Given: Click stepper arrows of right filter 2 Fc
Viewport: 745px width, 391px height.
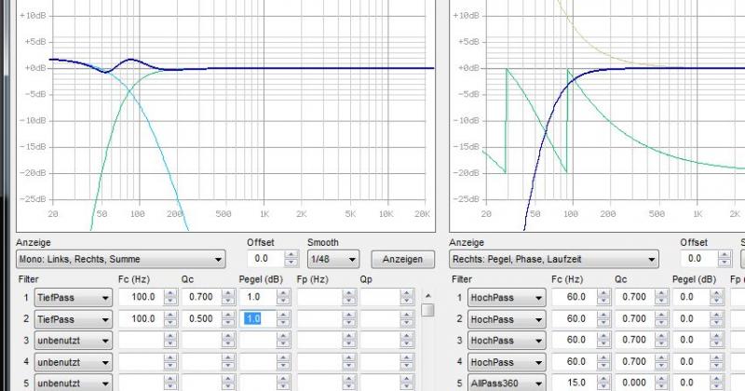Looking at the screenshot, I should click(603, 319).
